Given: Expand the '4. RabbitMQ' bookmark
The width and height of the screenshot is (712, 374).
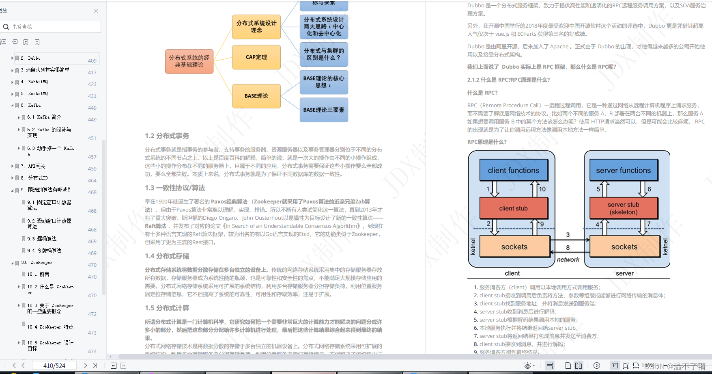Looking at the screenshot, I should point(12,82).
